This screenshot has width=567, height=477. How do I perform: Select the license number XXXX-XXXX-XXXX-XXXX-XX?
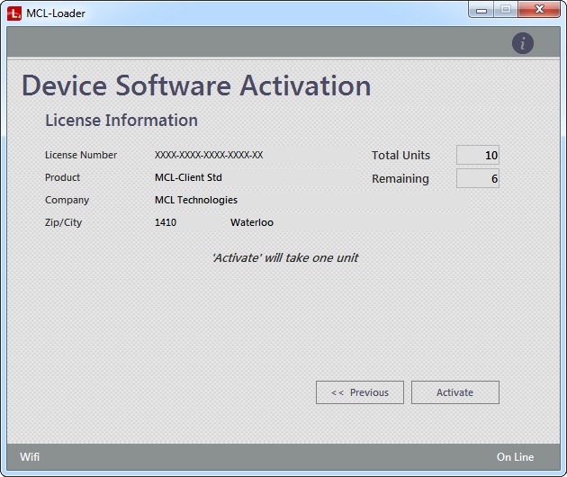click(209, 155)
